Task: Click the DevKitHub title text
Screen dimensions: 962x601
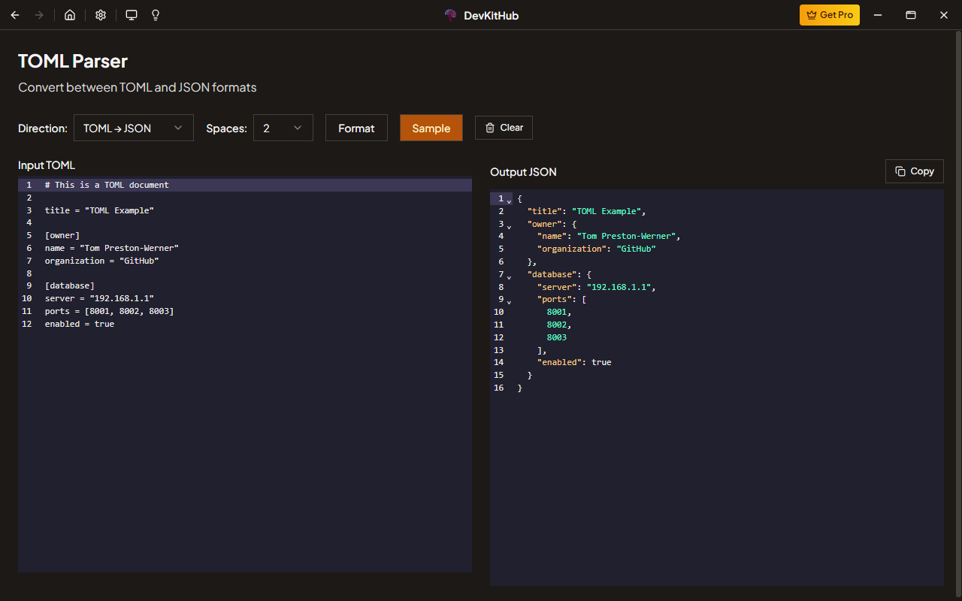Action: [491, 15]
